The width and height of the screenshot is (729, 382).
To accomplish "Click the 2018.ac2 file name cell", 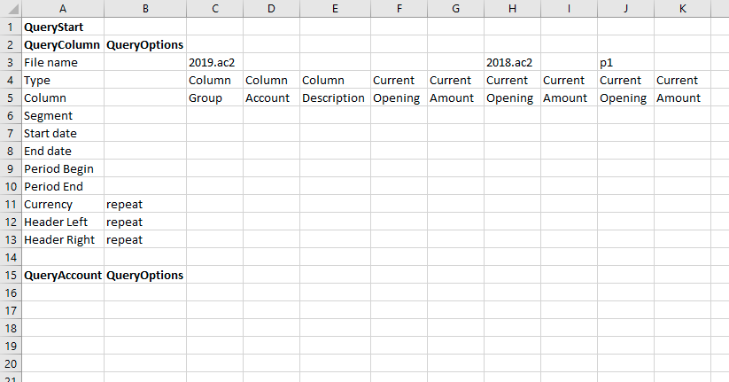I will (x=512, y=63).
